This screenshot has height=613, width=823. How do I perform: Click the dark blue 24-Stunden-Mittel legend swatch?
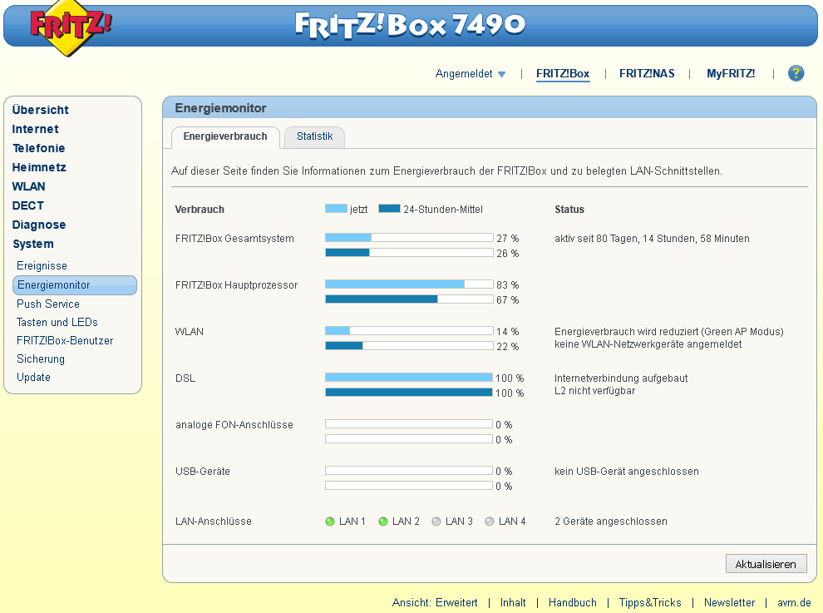point(389,209)
